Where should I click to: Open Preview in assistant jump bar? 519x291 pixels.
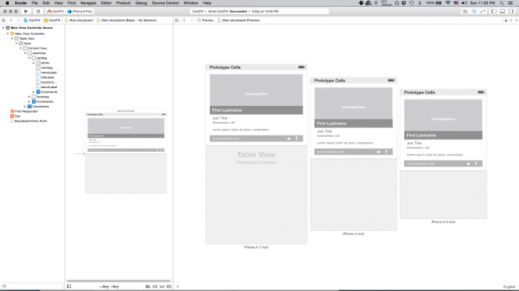(x=205, y=20)
